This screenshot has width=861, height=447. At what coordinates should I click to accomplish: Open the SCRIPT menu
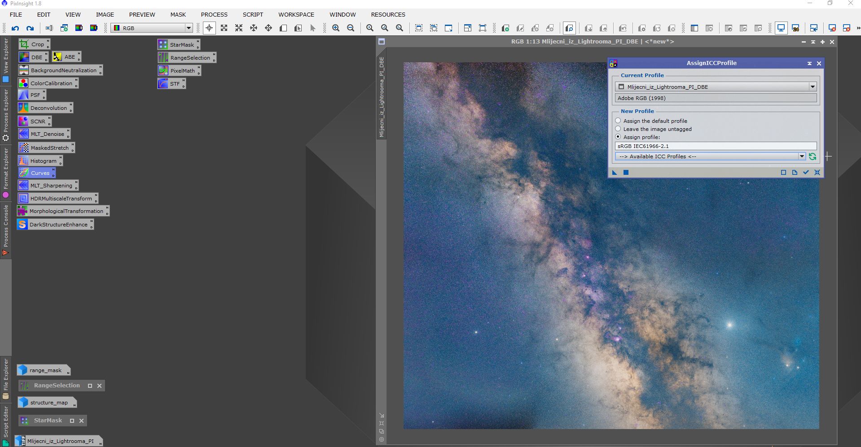(x=253, y=14)
